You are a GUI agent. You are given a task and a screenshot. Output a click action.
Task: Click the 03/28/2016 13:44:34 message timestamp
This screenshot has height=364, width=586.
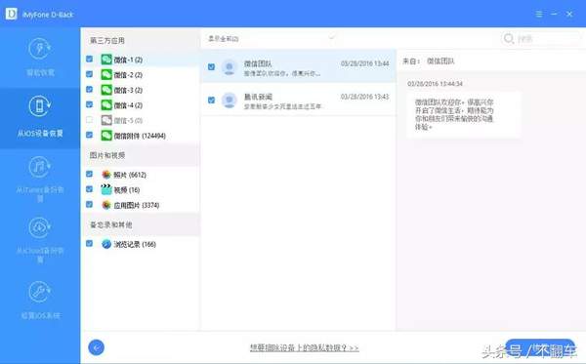(435, 83)
